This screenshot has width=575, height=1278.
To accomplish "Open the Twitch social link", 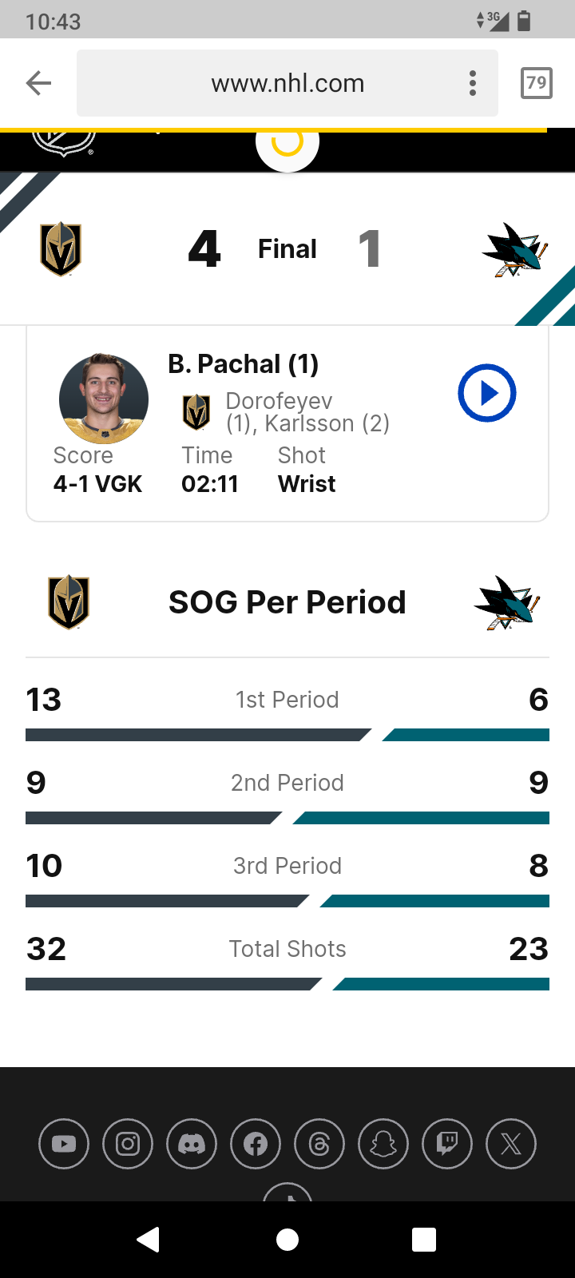I will pos(447,1144).
